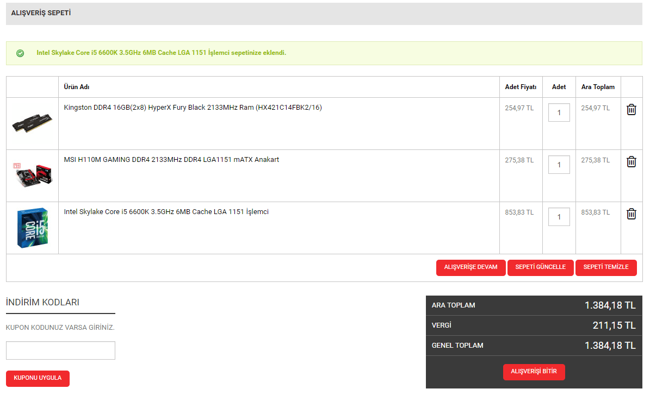Click the Adet column header
The height and width of the screenshot is (395, 650).
pos(559,87)
